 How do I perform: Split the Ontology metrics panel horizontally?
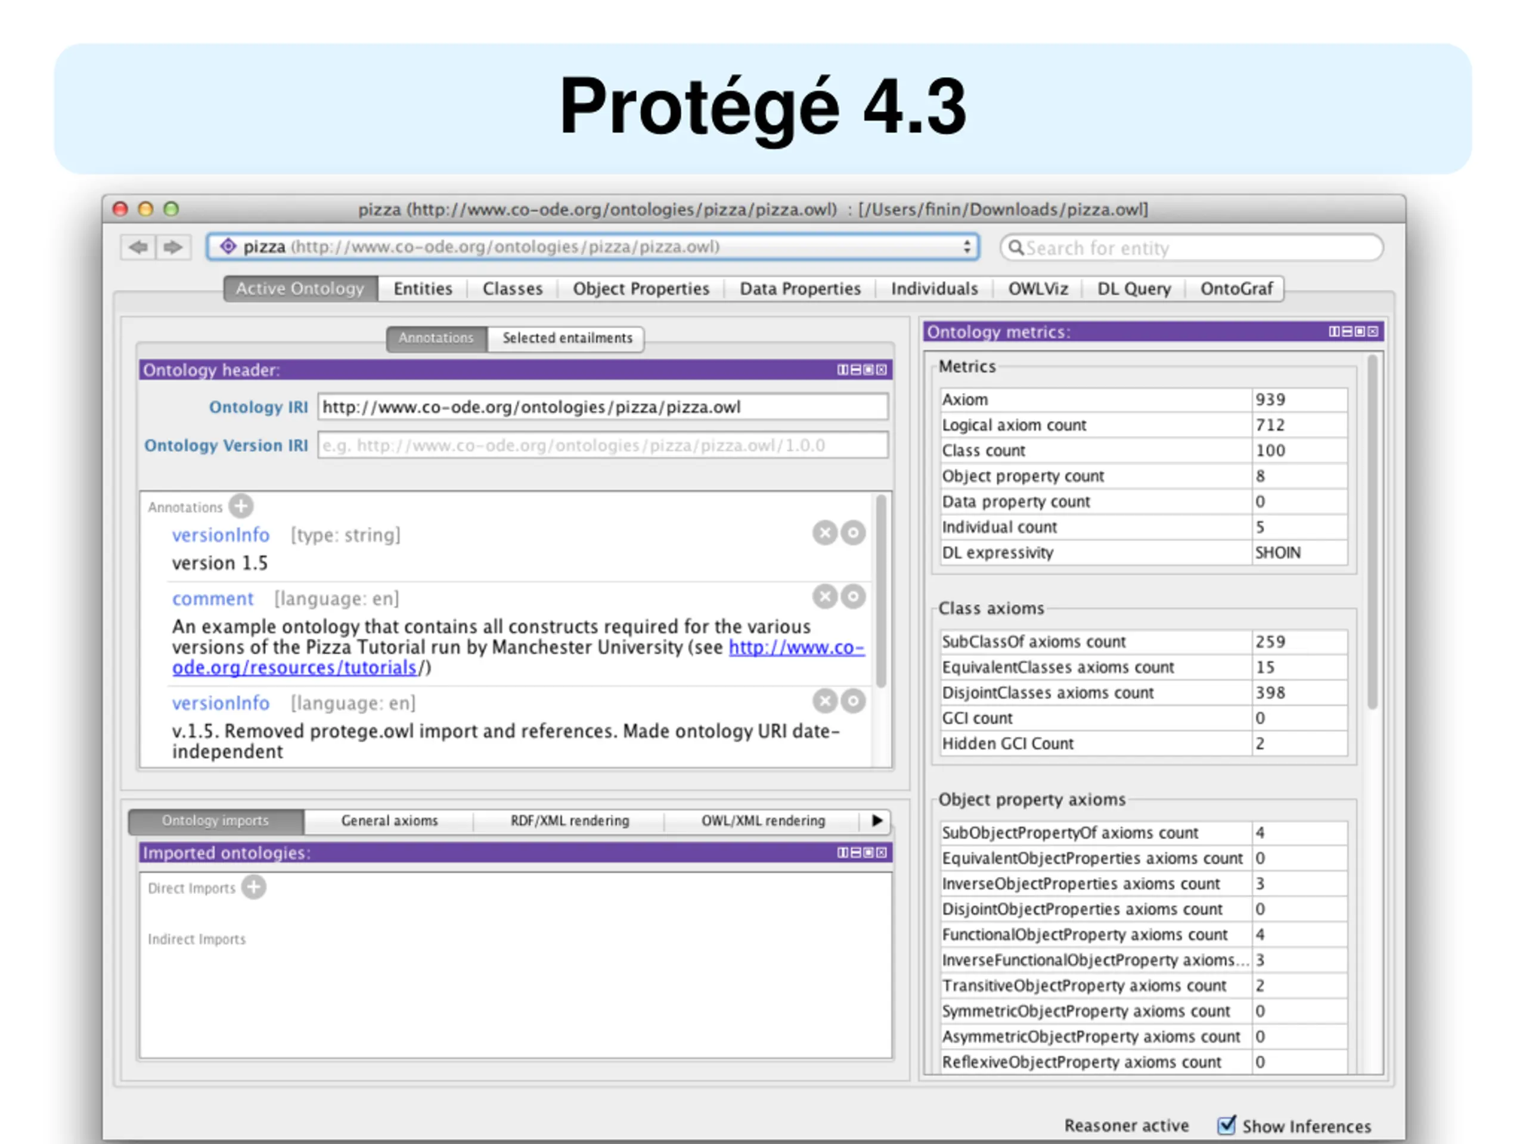coord(1347,332)
